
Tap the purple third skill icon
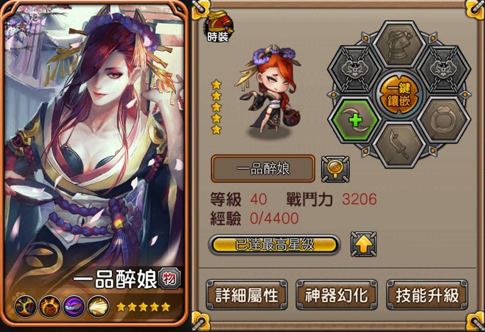(x=74, y=307)
